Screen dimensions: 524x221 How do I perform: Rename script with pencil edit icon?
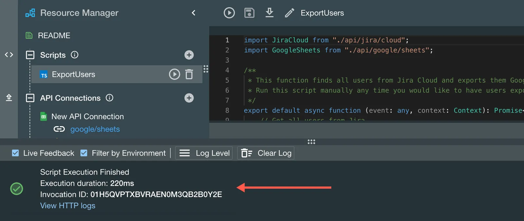click(x=290, y=13)
